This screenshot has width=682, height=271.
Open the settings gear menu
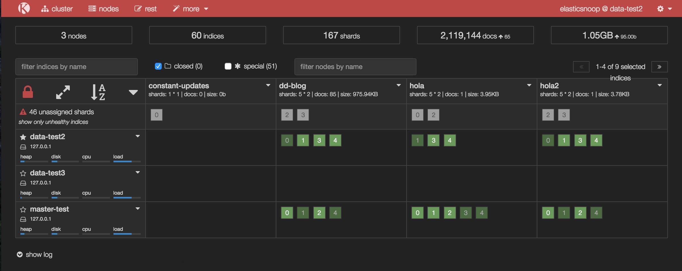coord(664,9)
